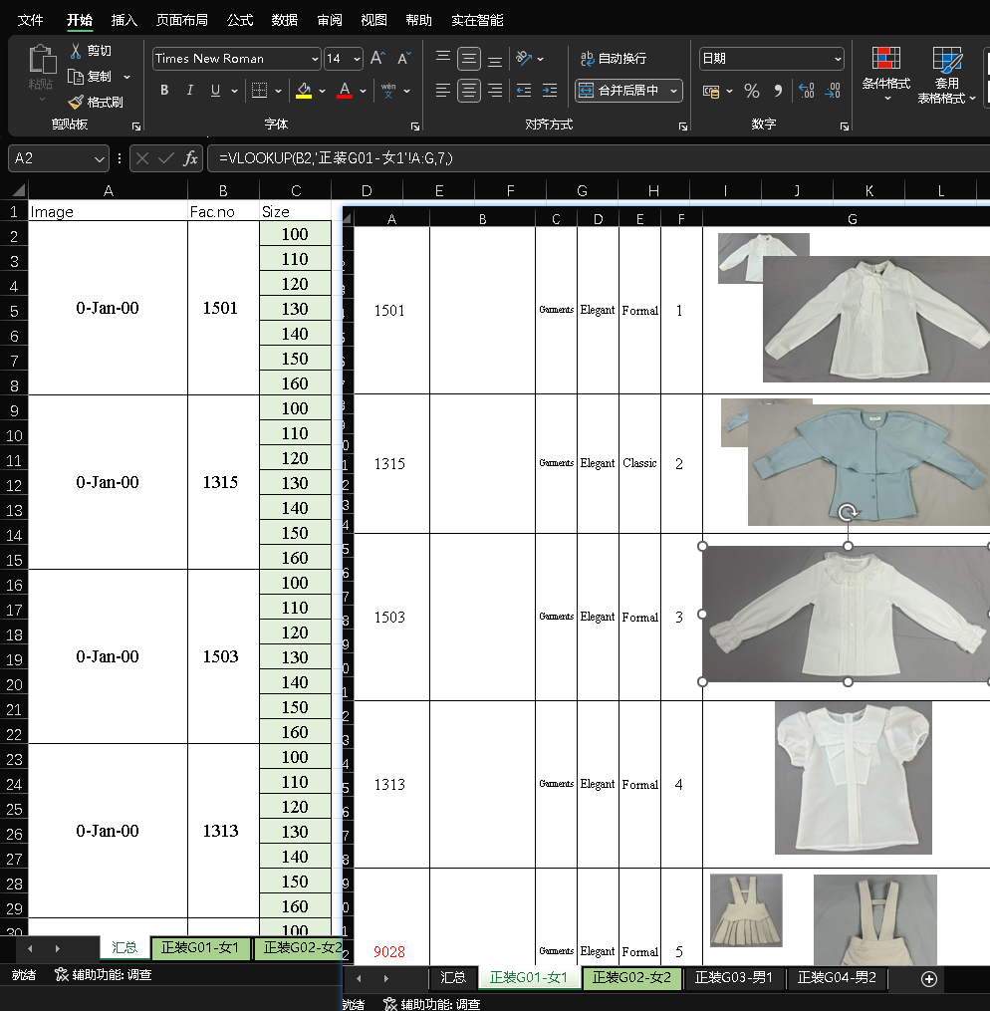
Task: Open the Times New Roman font dropdown
Action: tap(315, 59)
